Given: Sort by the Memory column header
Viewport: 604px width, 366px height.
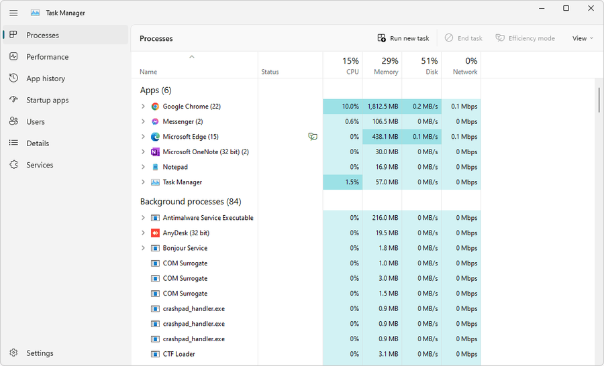Looking at the screenshot, I should pyautogui.click(x=382, y=65).
